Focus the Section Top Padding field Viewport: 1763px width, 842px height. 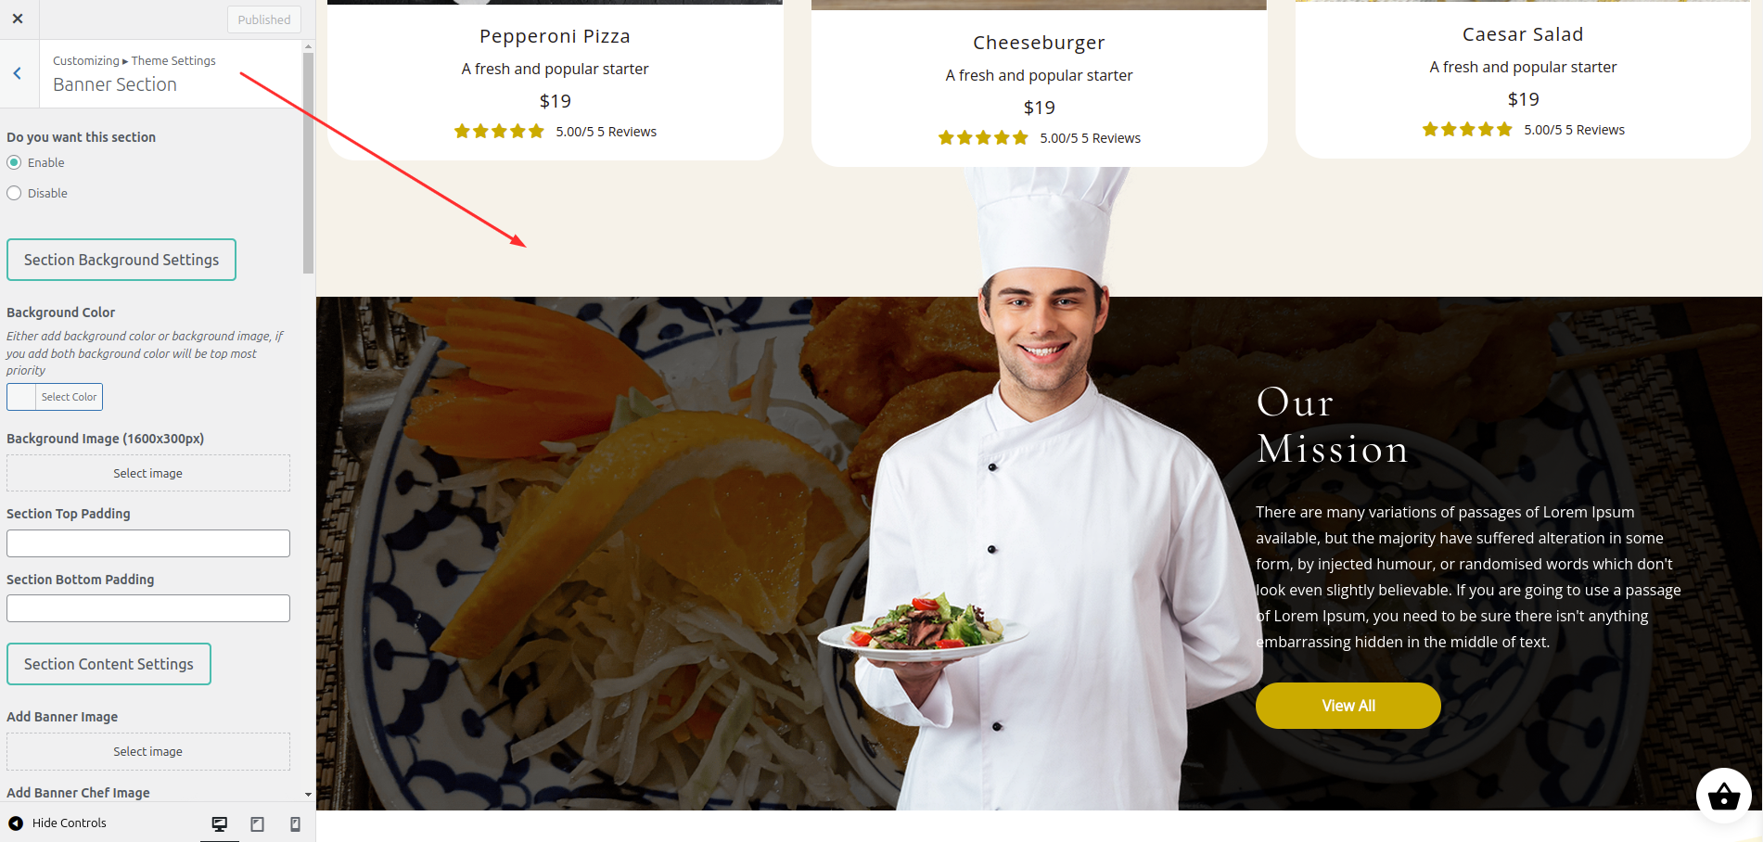click(148, 543)
